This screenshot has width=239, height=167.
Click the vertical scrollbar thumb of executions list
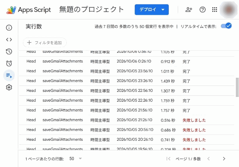click(x=237, y=87)
